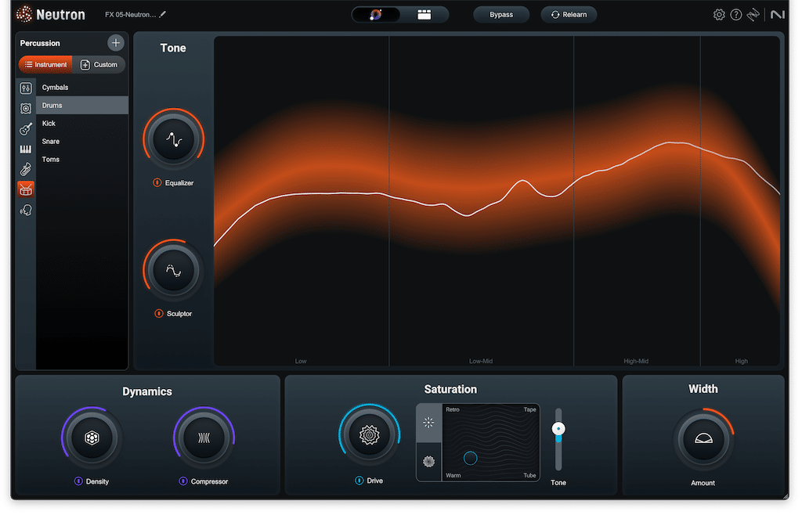Image resolution: width=802 pixels, height=515 pixels.
Task: Choose Kick from the instrument list
Action: pyautogui.click(x=81, y=123)
